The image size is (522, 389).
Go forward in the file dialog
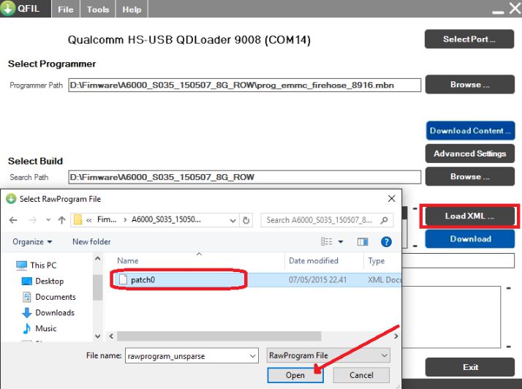(x=33, y=220)
